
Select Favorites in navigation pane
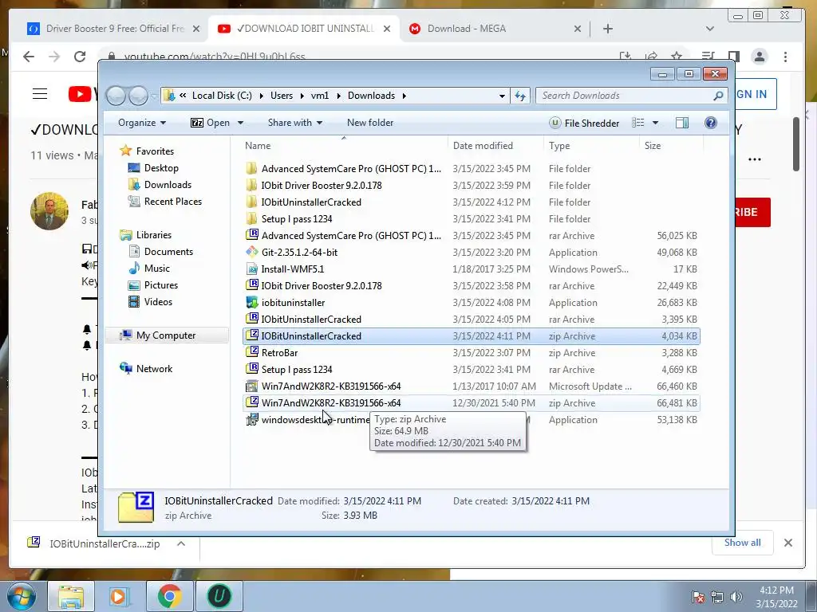[155, 151]
